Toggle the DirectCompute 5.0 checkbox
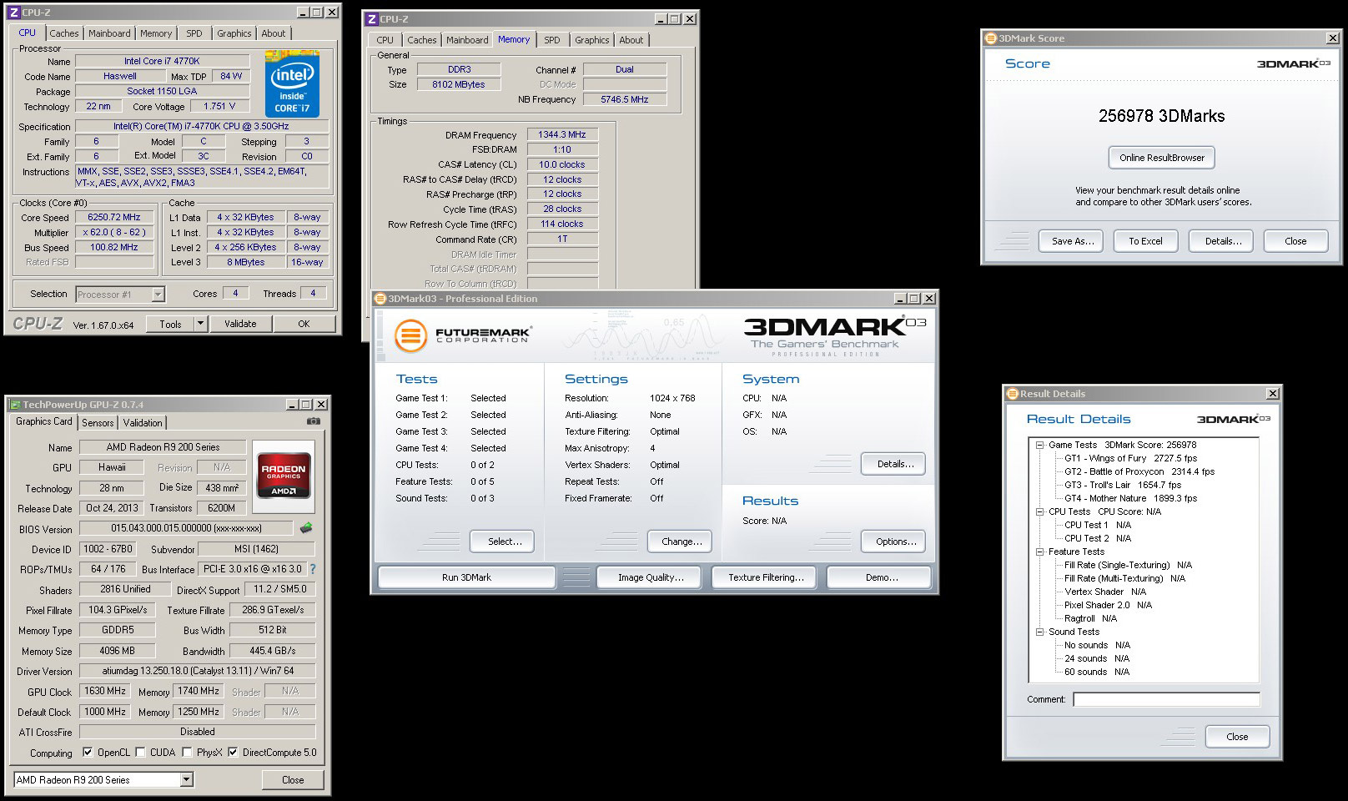 pyautogui.click(x=233, y=753)
